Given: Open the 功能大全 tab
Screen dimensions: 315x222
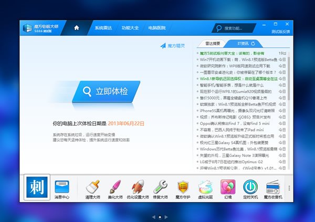Looking at the screenshot, I should pyautogui.click(x=130, y=28).
